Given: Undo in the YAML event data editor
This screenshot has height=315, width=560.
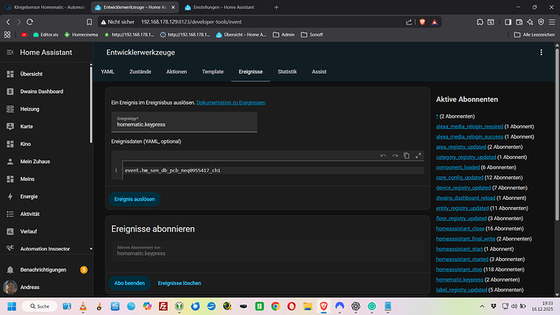Looking at the screenshot, I should [x=383, y=156].
